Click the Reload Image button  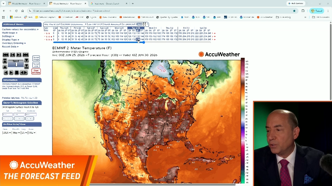point(36,58)
